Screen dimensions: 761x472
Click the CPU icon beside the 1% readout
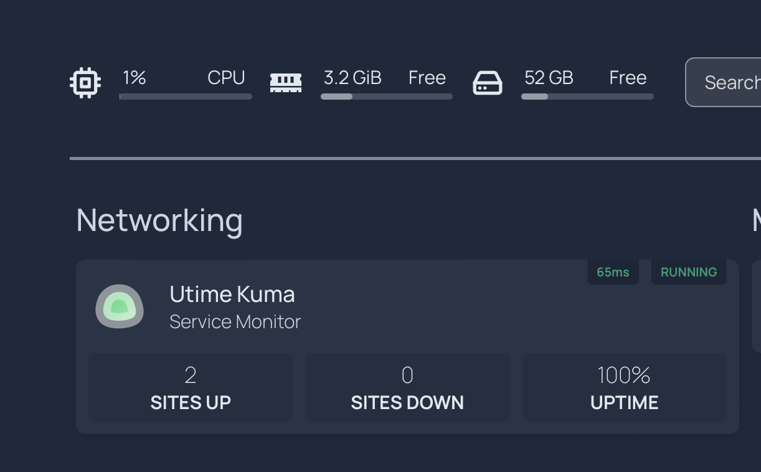click(x=85, y=82)
